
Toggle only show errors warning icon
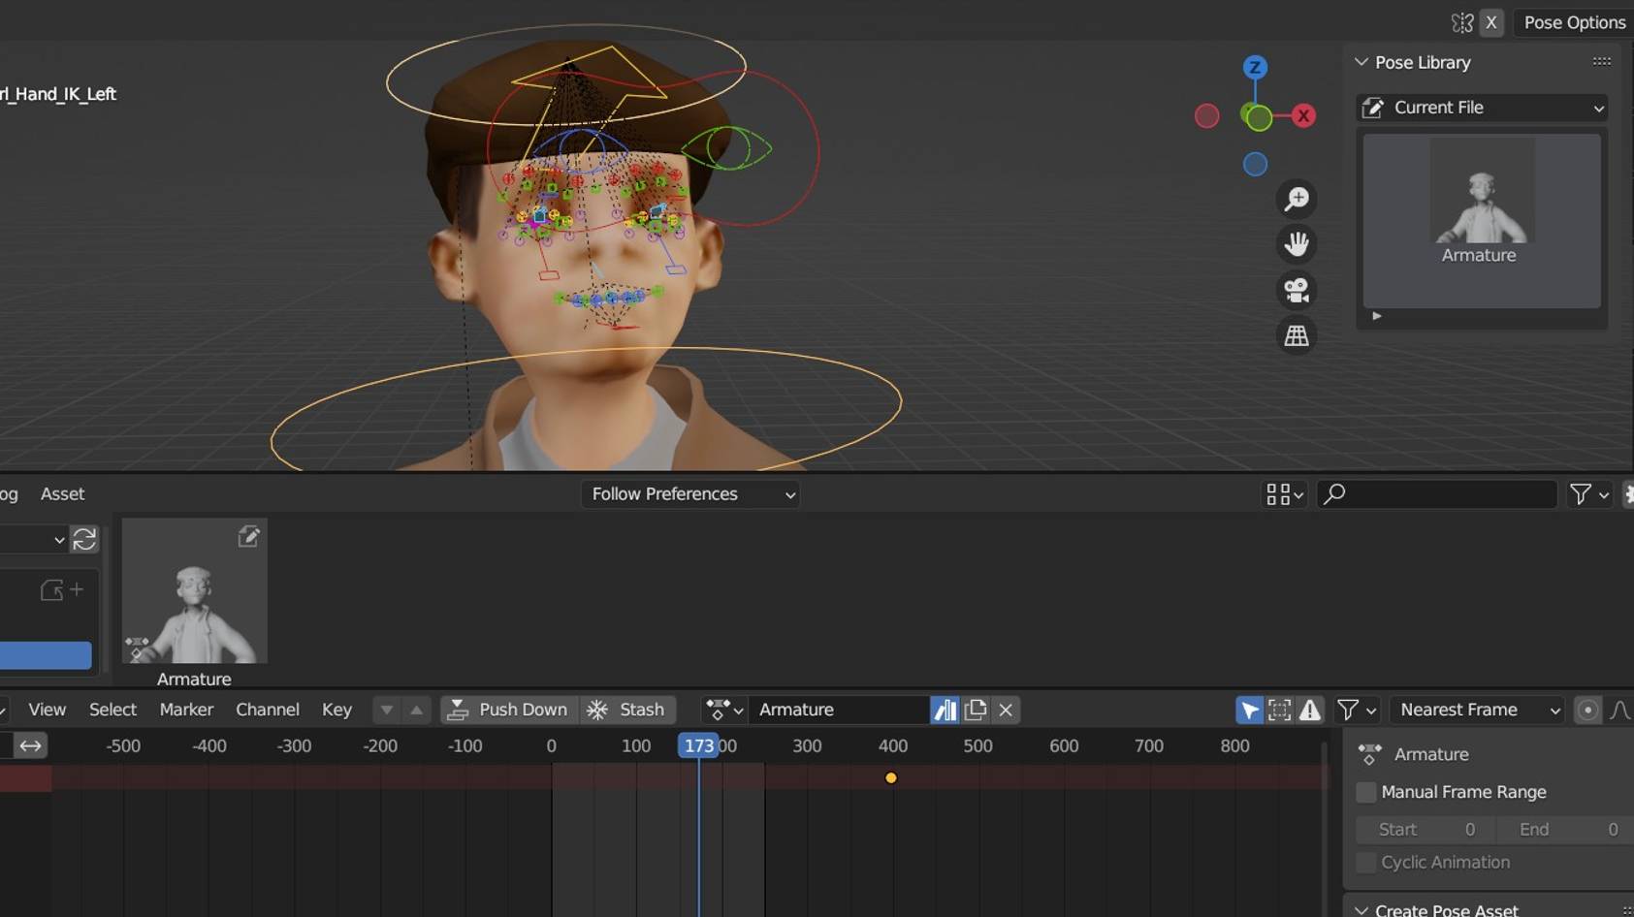click(1310, 710)
